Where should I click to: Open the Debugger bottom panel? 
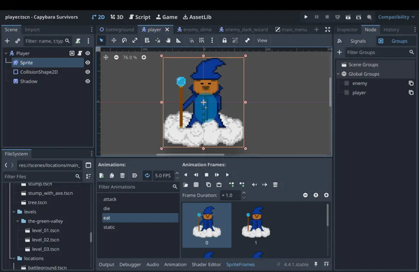(x=130, y=264)
